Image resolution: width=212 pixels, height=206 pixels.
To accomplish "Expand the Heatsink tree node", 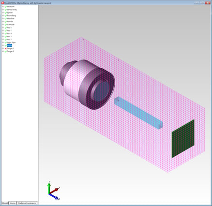I will pos(3,7).
